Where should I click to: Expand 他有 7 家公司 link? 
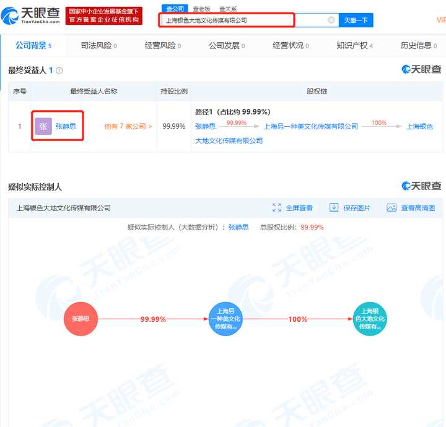tap(128, 126)
